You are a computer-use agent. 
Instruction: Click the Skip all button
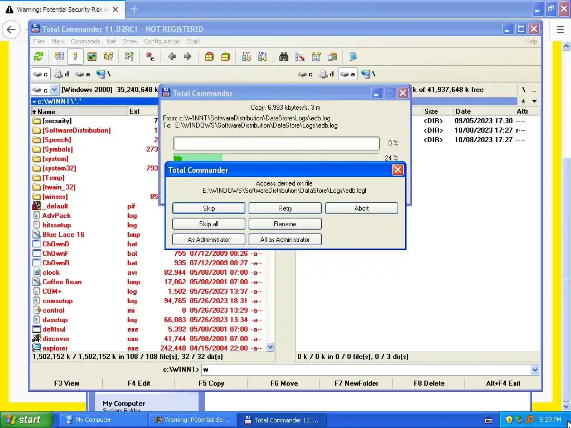tap(209, 224)
